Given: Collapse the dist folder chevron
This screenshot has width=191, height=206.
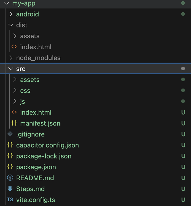Looking at the screenshot, I should click(x=11, y=25).
